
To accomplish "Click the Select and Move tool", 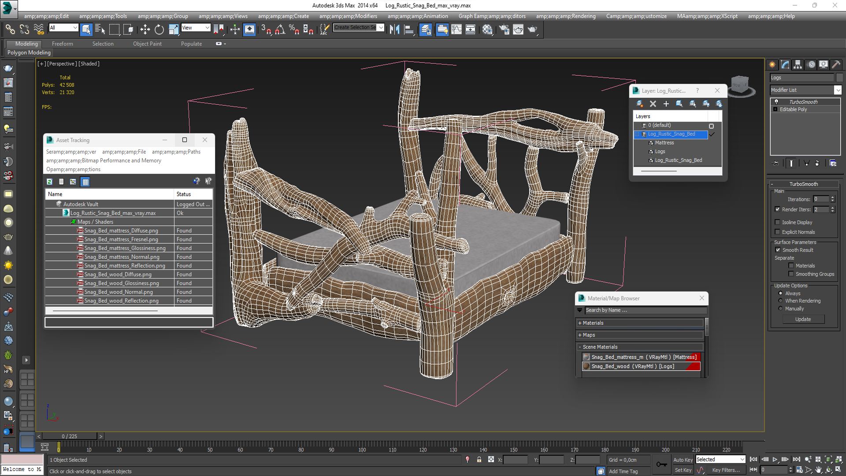I will pyautogui.click(x=145, y=30).
